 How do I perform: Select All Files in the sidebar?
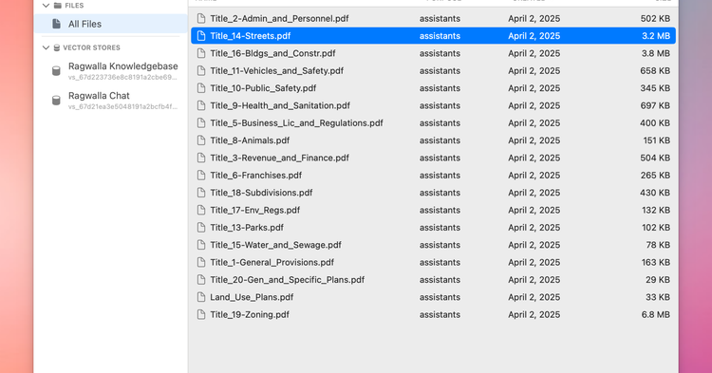(110, 24)
